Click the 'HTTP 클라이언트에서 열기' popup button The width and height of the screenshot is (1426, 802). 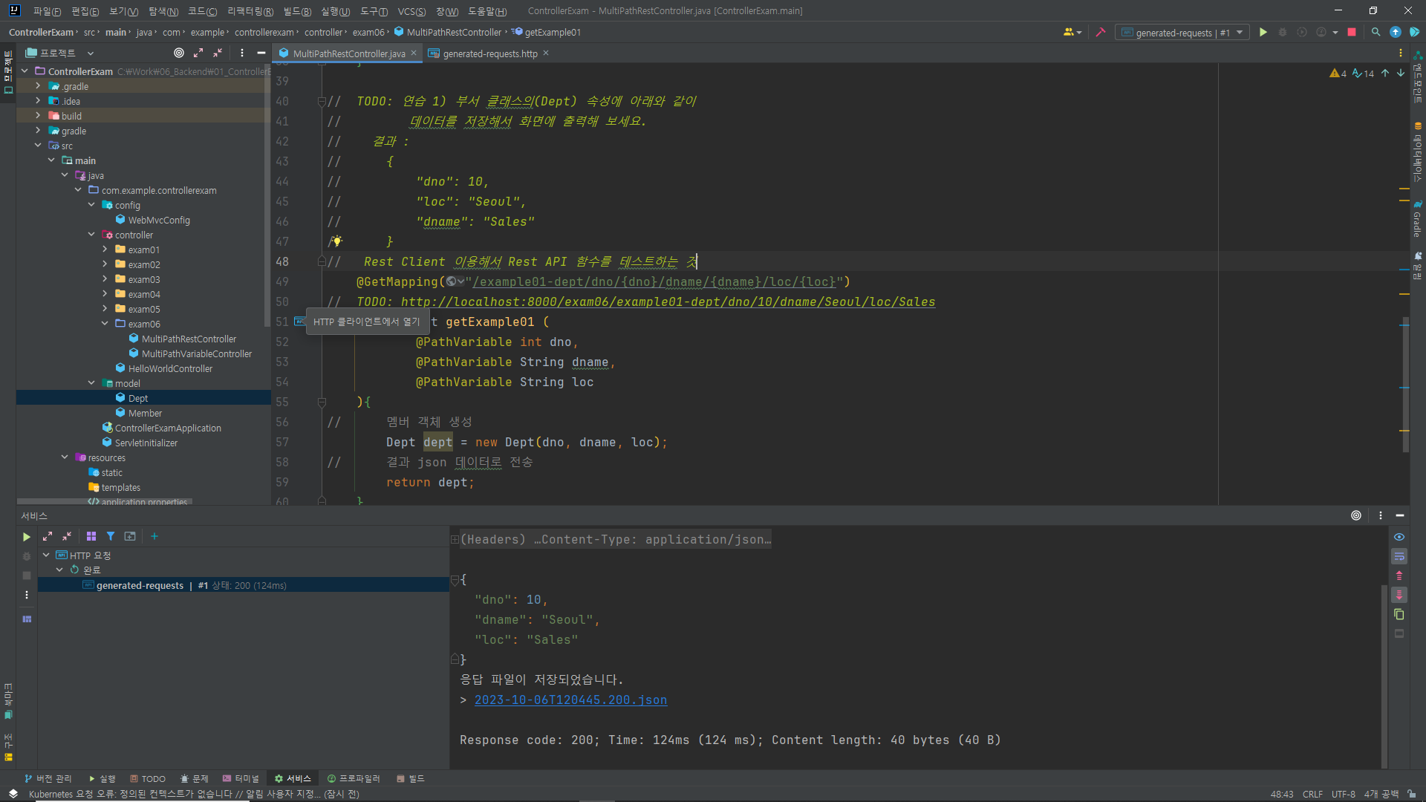pos(366,322)
